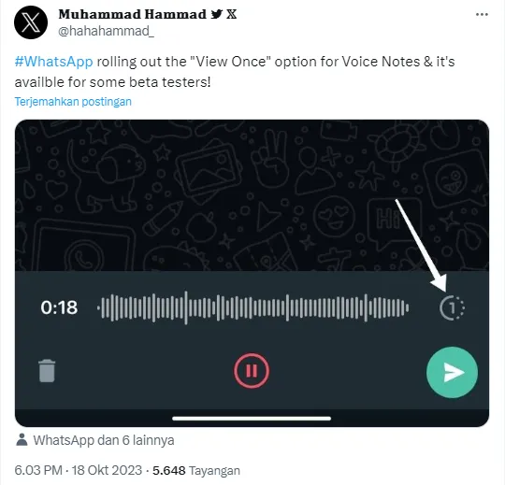Click the tagged person silhouette icon
This screenshot has height=485, width=505.
[22, 439]
